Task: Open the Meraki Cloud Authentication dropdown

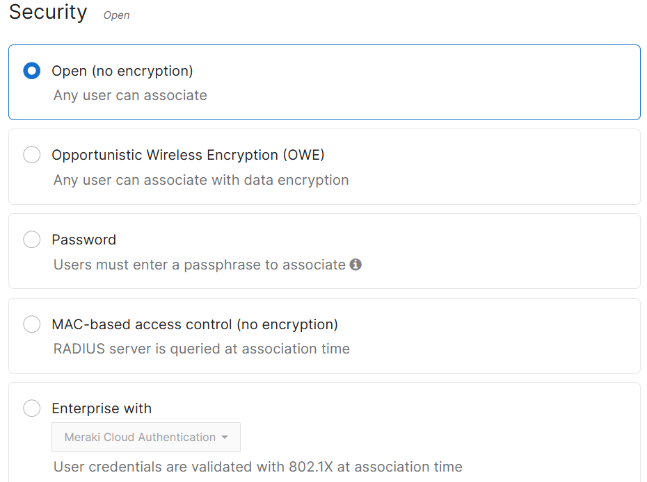Action: point(146,437)
